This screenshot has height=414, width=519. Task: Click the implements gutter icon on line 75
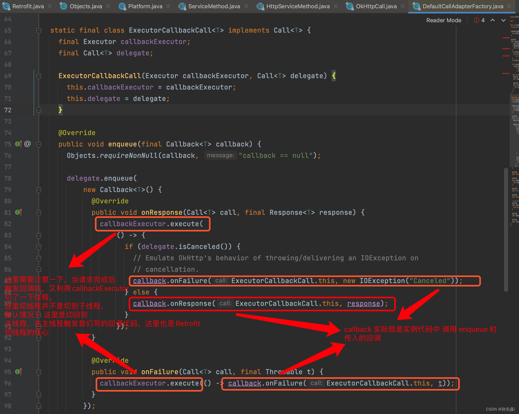tap(18, 144)
